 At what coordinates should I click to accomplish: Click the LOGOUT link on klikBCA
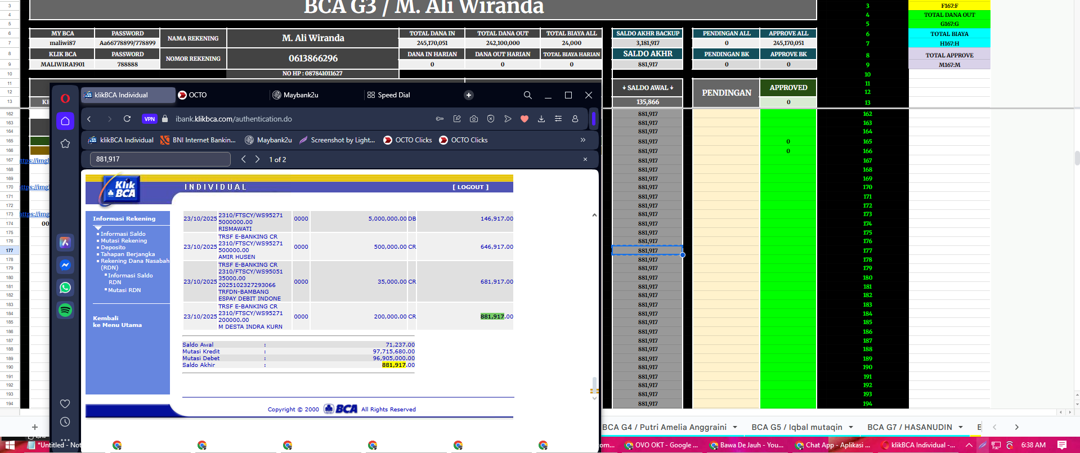point(470,187)
